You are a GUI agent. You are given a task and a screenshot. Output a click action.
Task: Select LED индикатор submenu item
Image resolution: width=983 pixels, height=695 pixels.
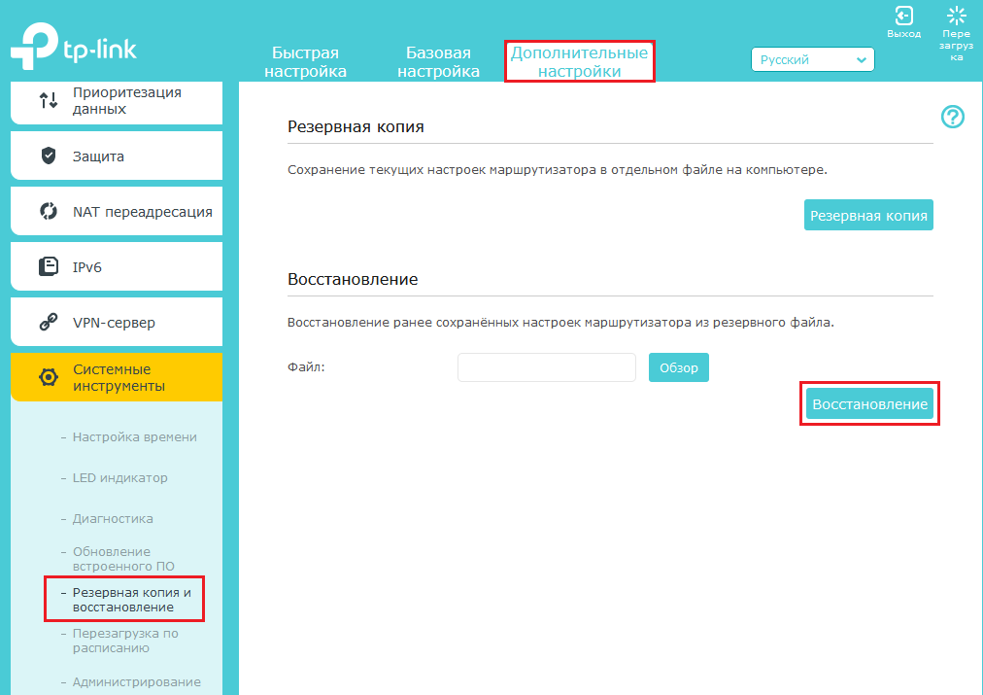119,477
